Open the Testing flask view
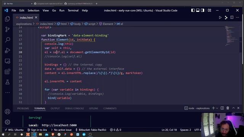244x137 pixels. [x=7, y=82]
